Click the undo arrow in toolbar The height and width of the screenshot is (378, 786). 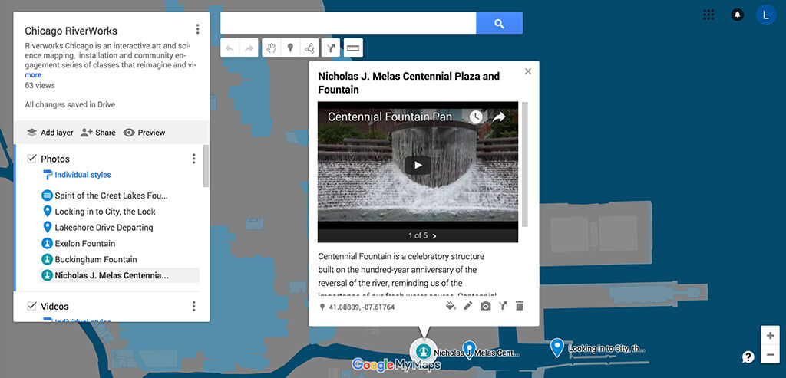click(230, 48)
